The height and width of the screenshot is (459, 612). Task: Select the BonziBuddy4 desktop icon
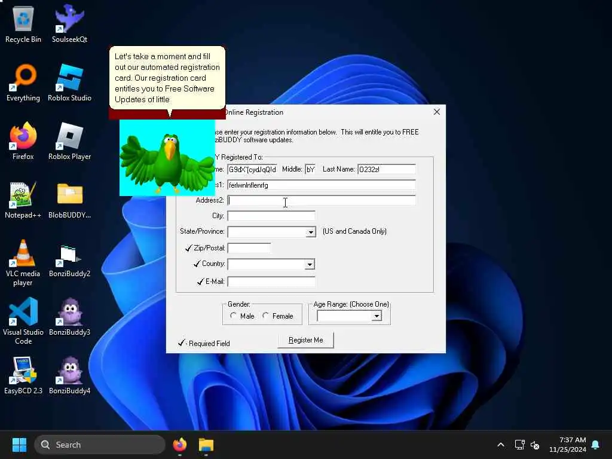click(x=69, y=375)
